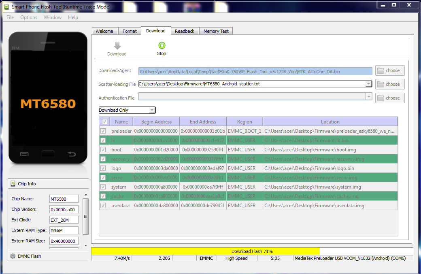
Task: Click the Smart Phone Flash Tool title icon
Action: pos(6,7)
